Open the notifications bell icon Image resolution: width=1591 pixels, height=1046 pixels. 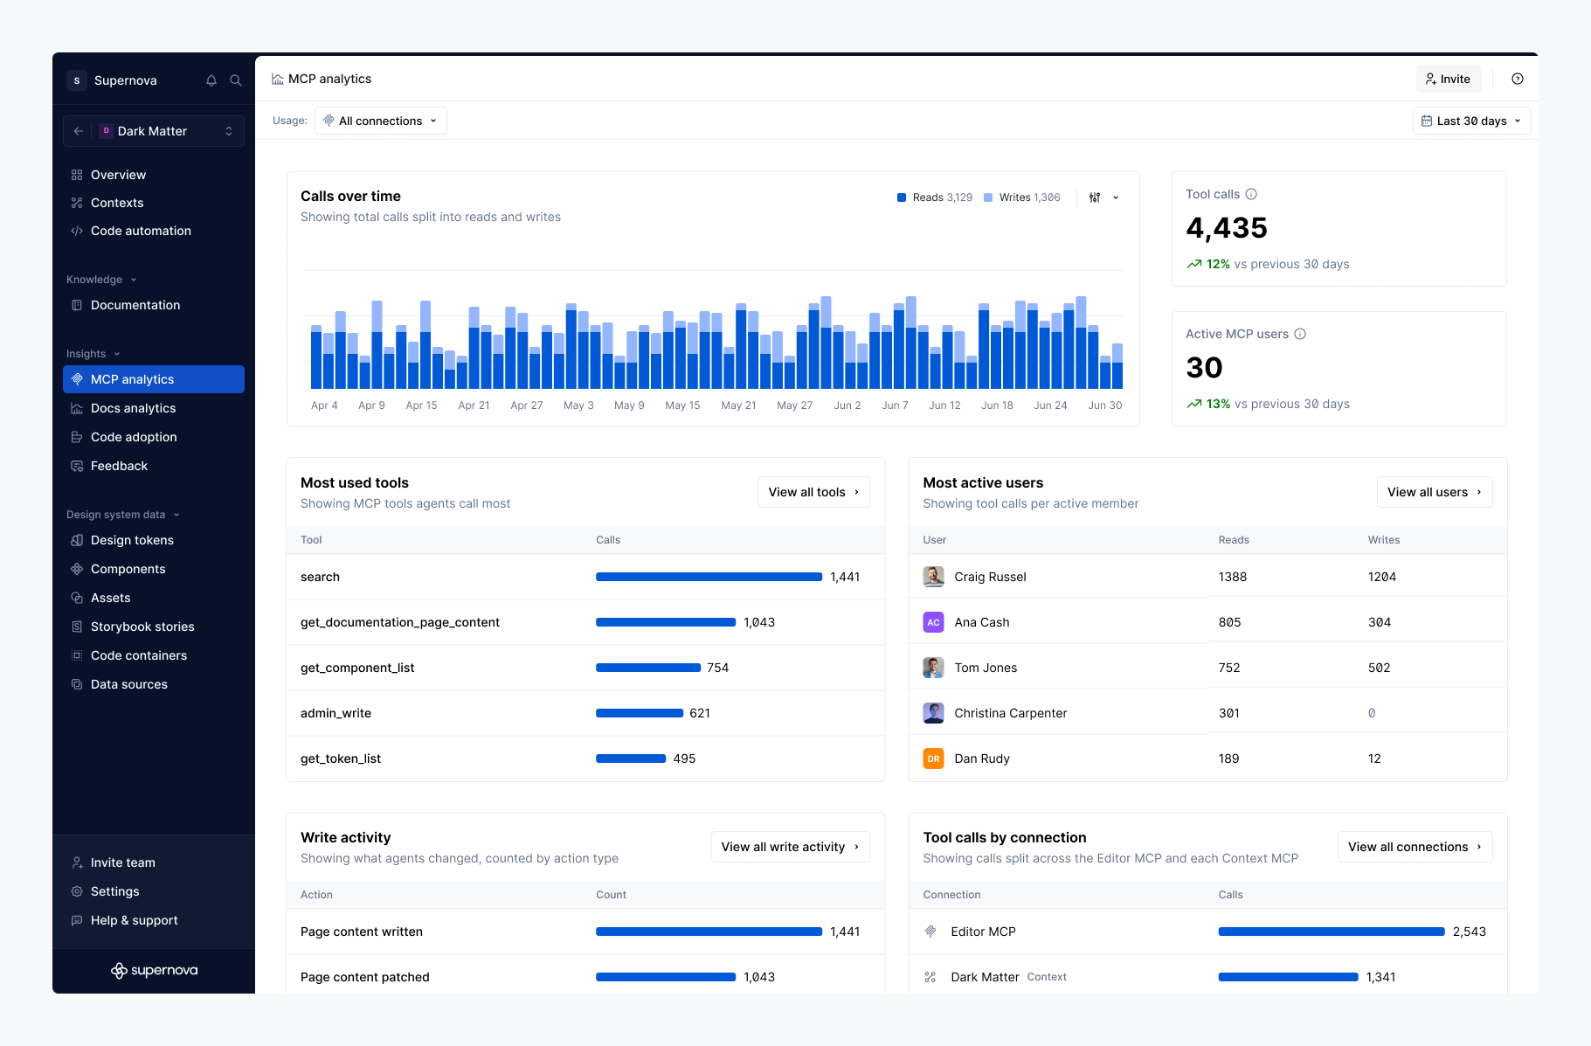(x=211, y=80)
